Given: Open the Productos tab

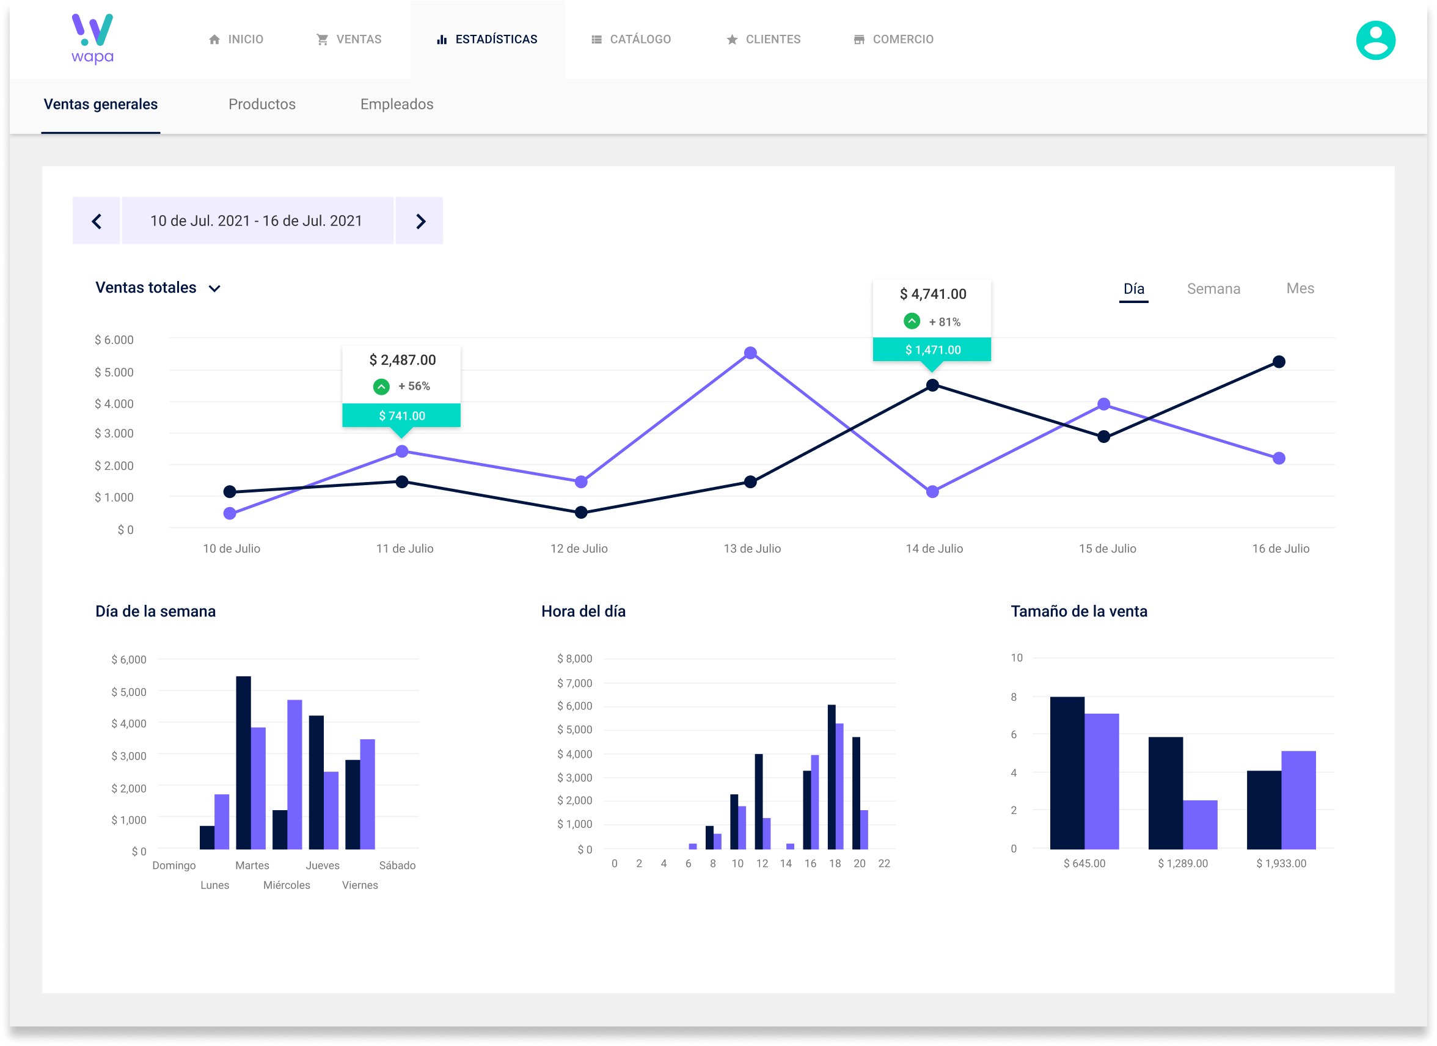Looking at the screenshot, I should point(261,104).
